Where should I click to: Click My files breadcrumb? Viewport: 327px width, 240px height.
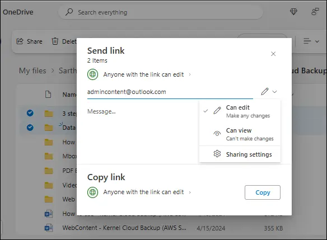[32, 70]
